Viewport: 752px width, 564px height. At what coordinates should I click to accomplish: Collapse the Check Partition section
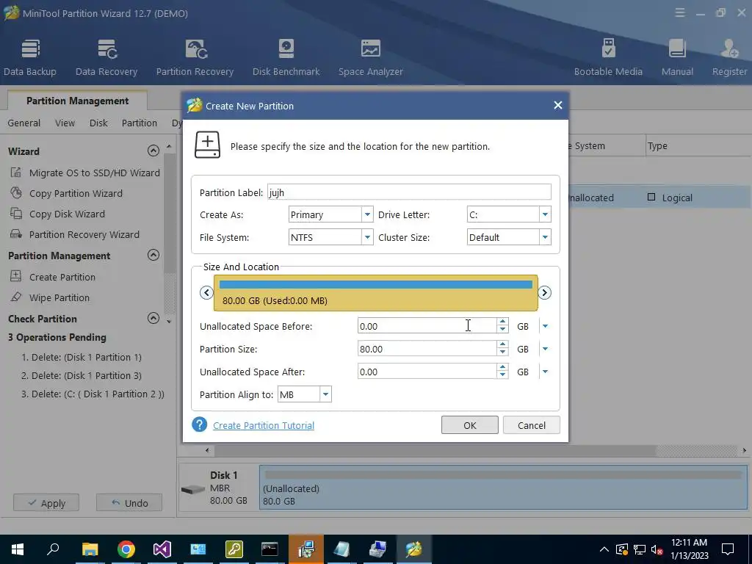[x=153, y=317]
